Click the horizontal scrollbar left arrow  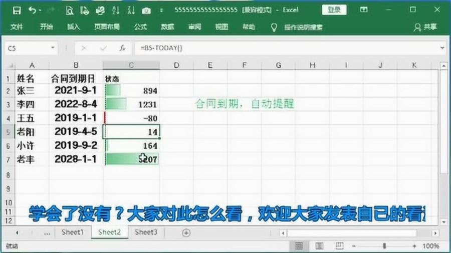coord(283,233)
